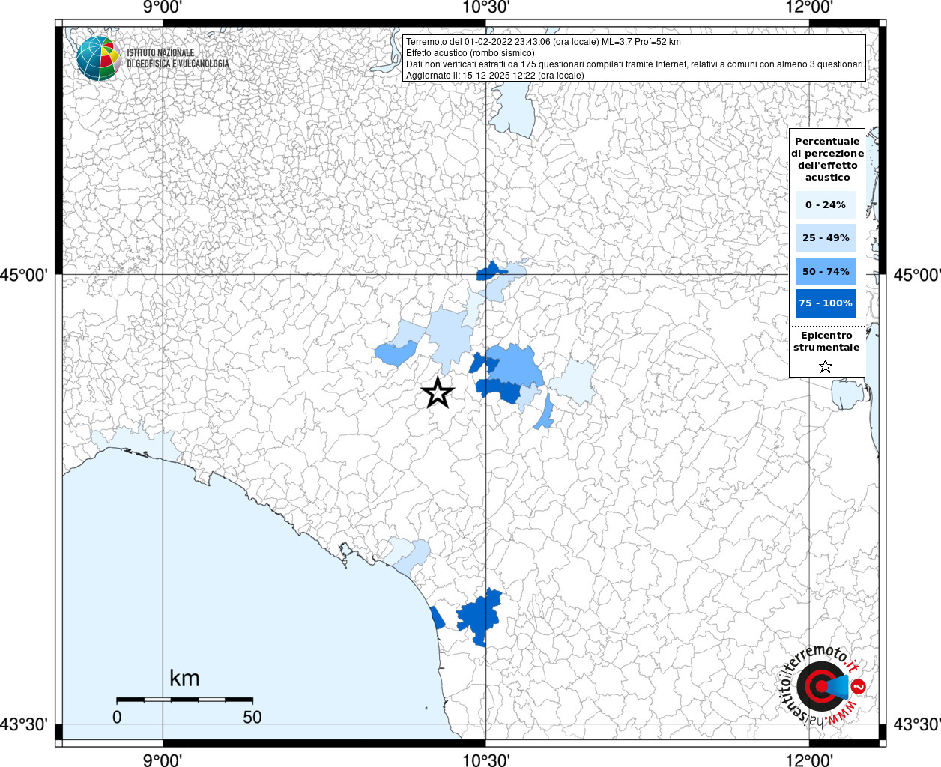The image size is (941, 767).
Task: Click the 'km' scale bar label
Action: click(184, 679)
